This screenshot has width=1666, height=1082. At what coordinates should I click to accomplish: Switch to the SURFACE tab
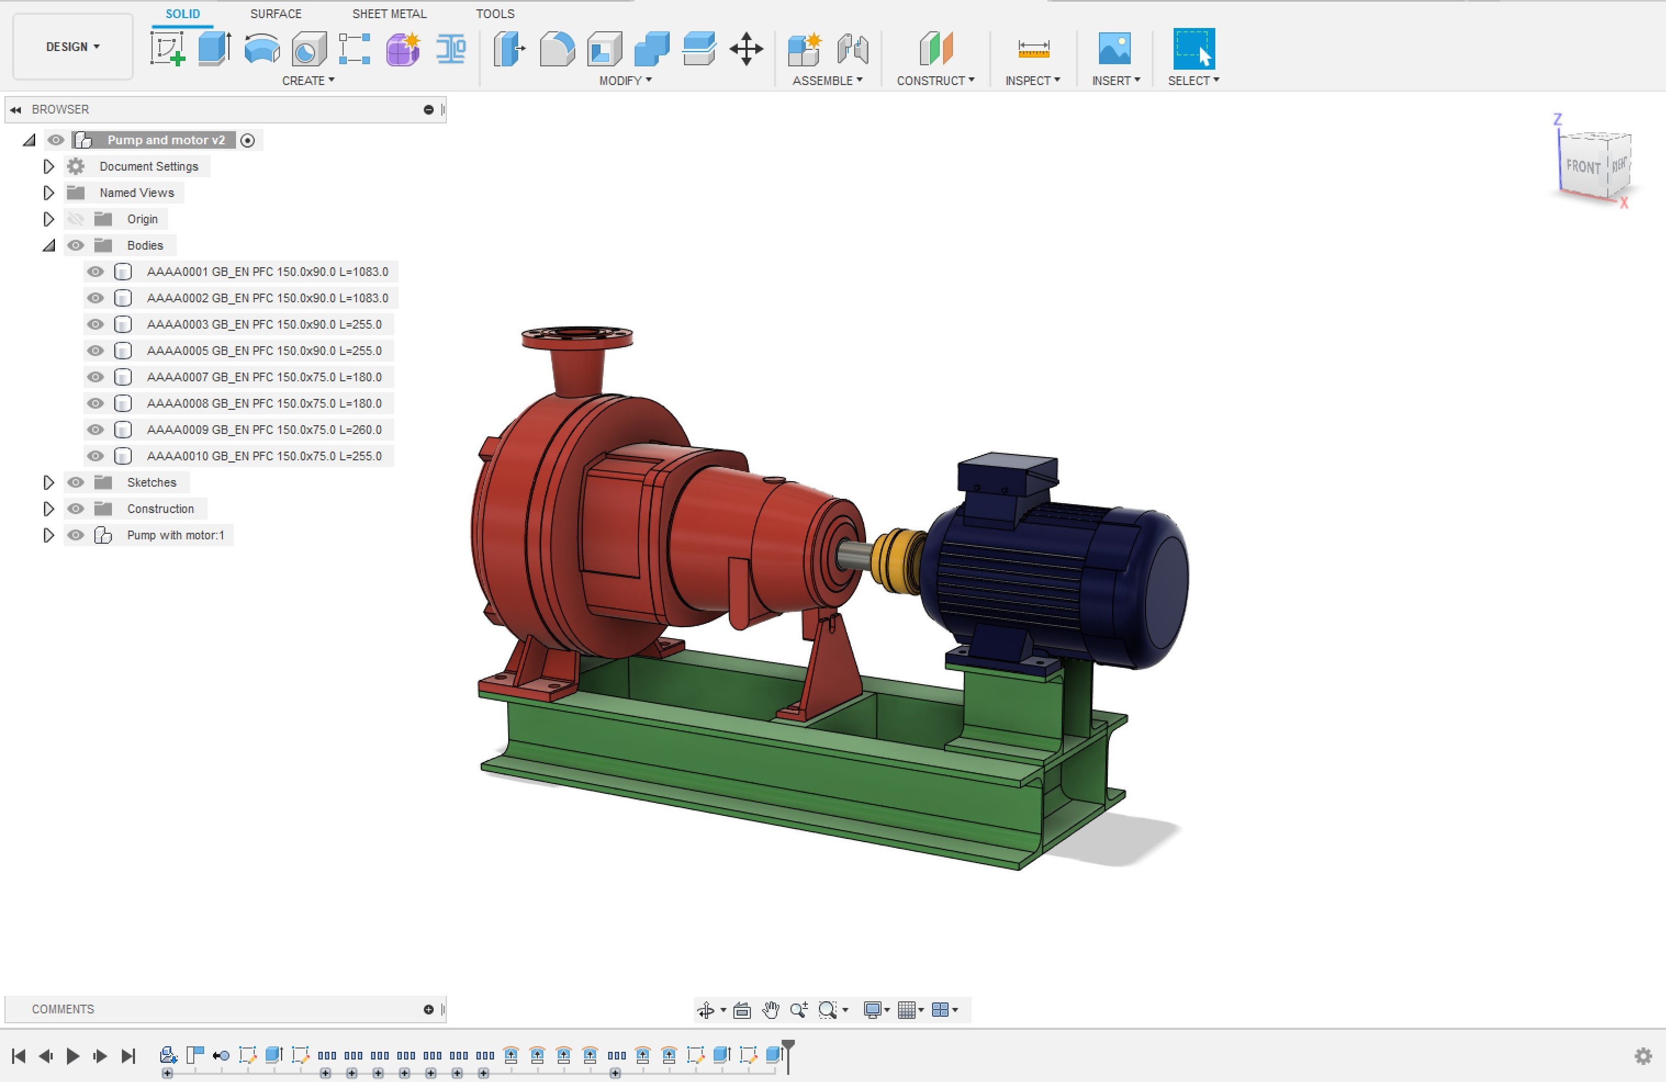[276, 13]
